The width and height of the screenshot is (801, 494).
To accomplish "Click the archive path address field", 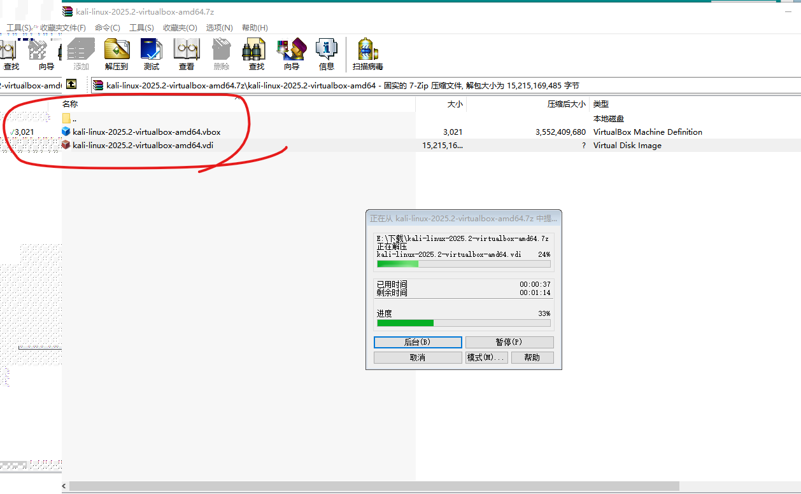I will [445, 85].
